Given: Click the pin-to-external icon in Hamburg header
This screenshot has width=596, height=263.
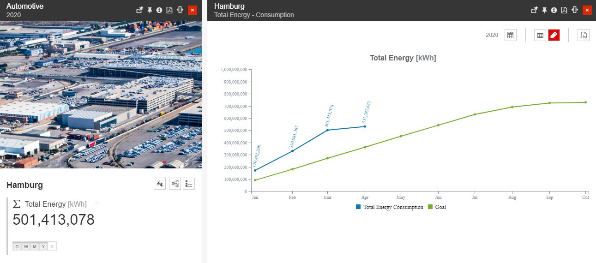Looking at the screenshot, I should point(534,10).
